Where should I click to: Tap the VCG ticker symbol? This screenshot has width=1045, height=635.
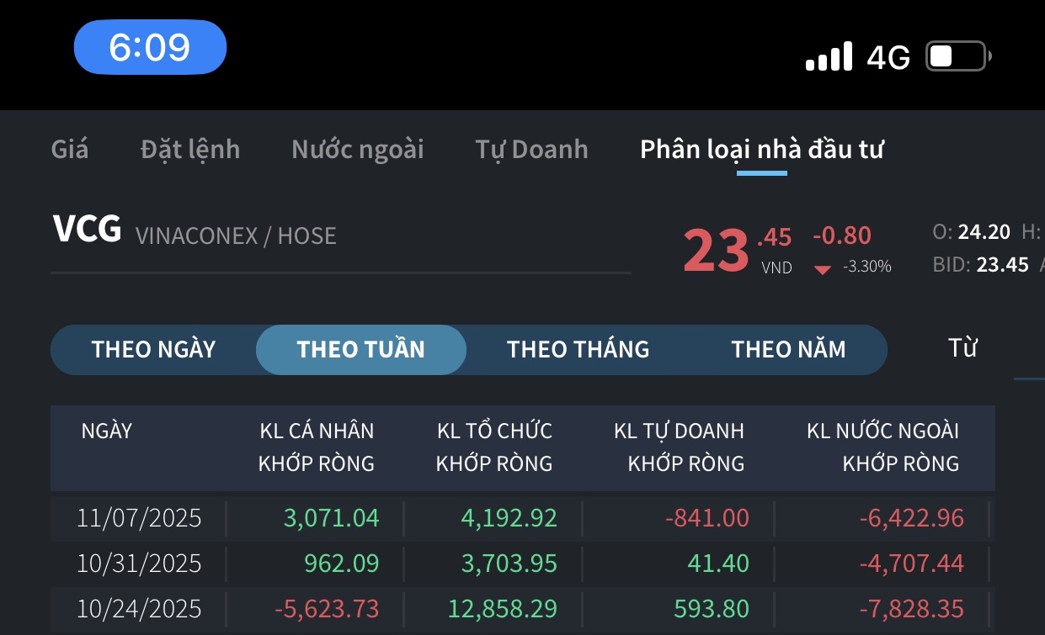tap(87, 230)
